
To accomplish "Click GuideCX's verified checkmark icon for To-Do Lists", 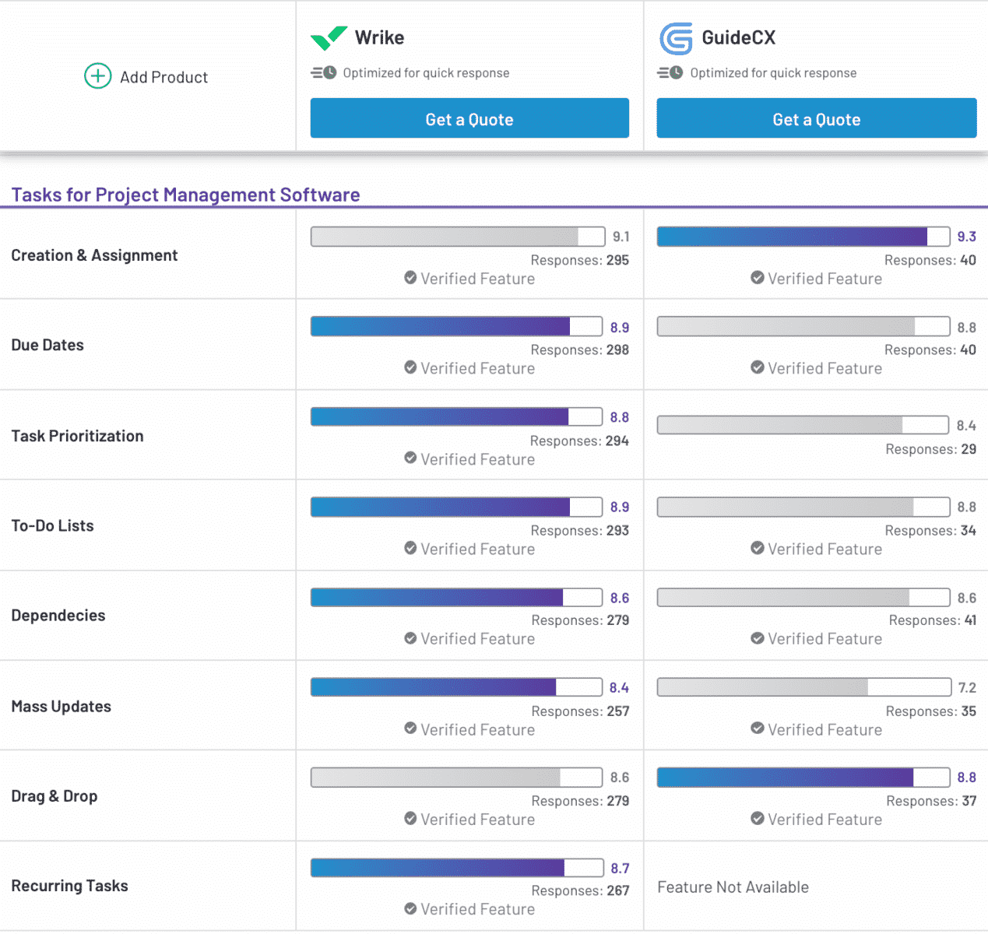I will [x=757, y=548].
